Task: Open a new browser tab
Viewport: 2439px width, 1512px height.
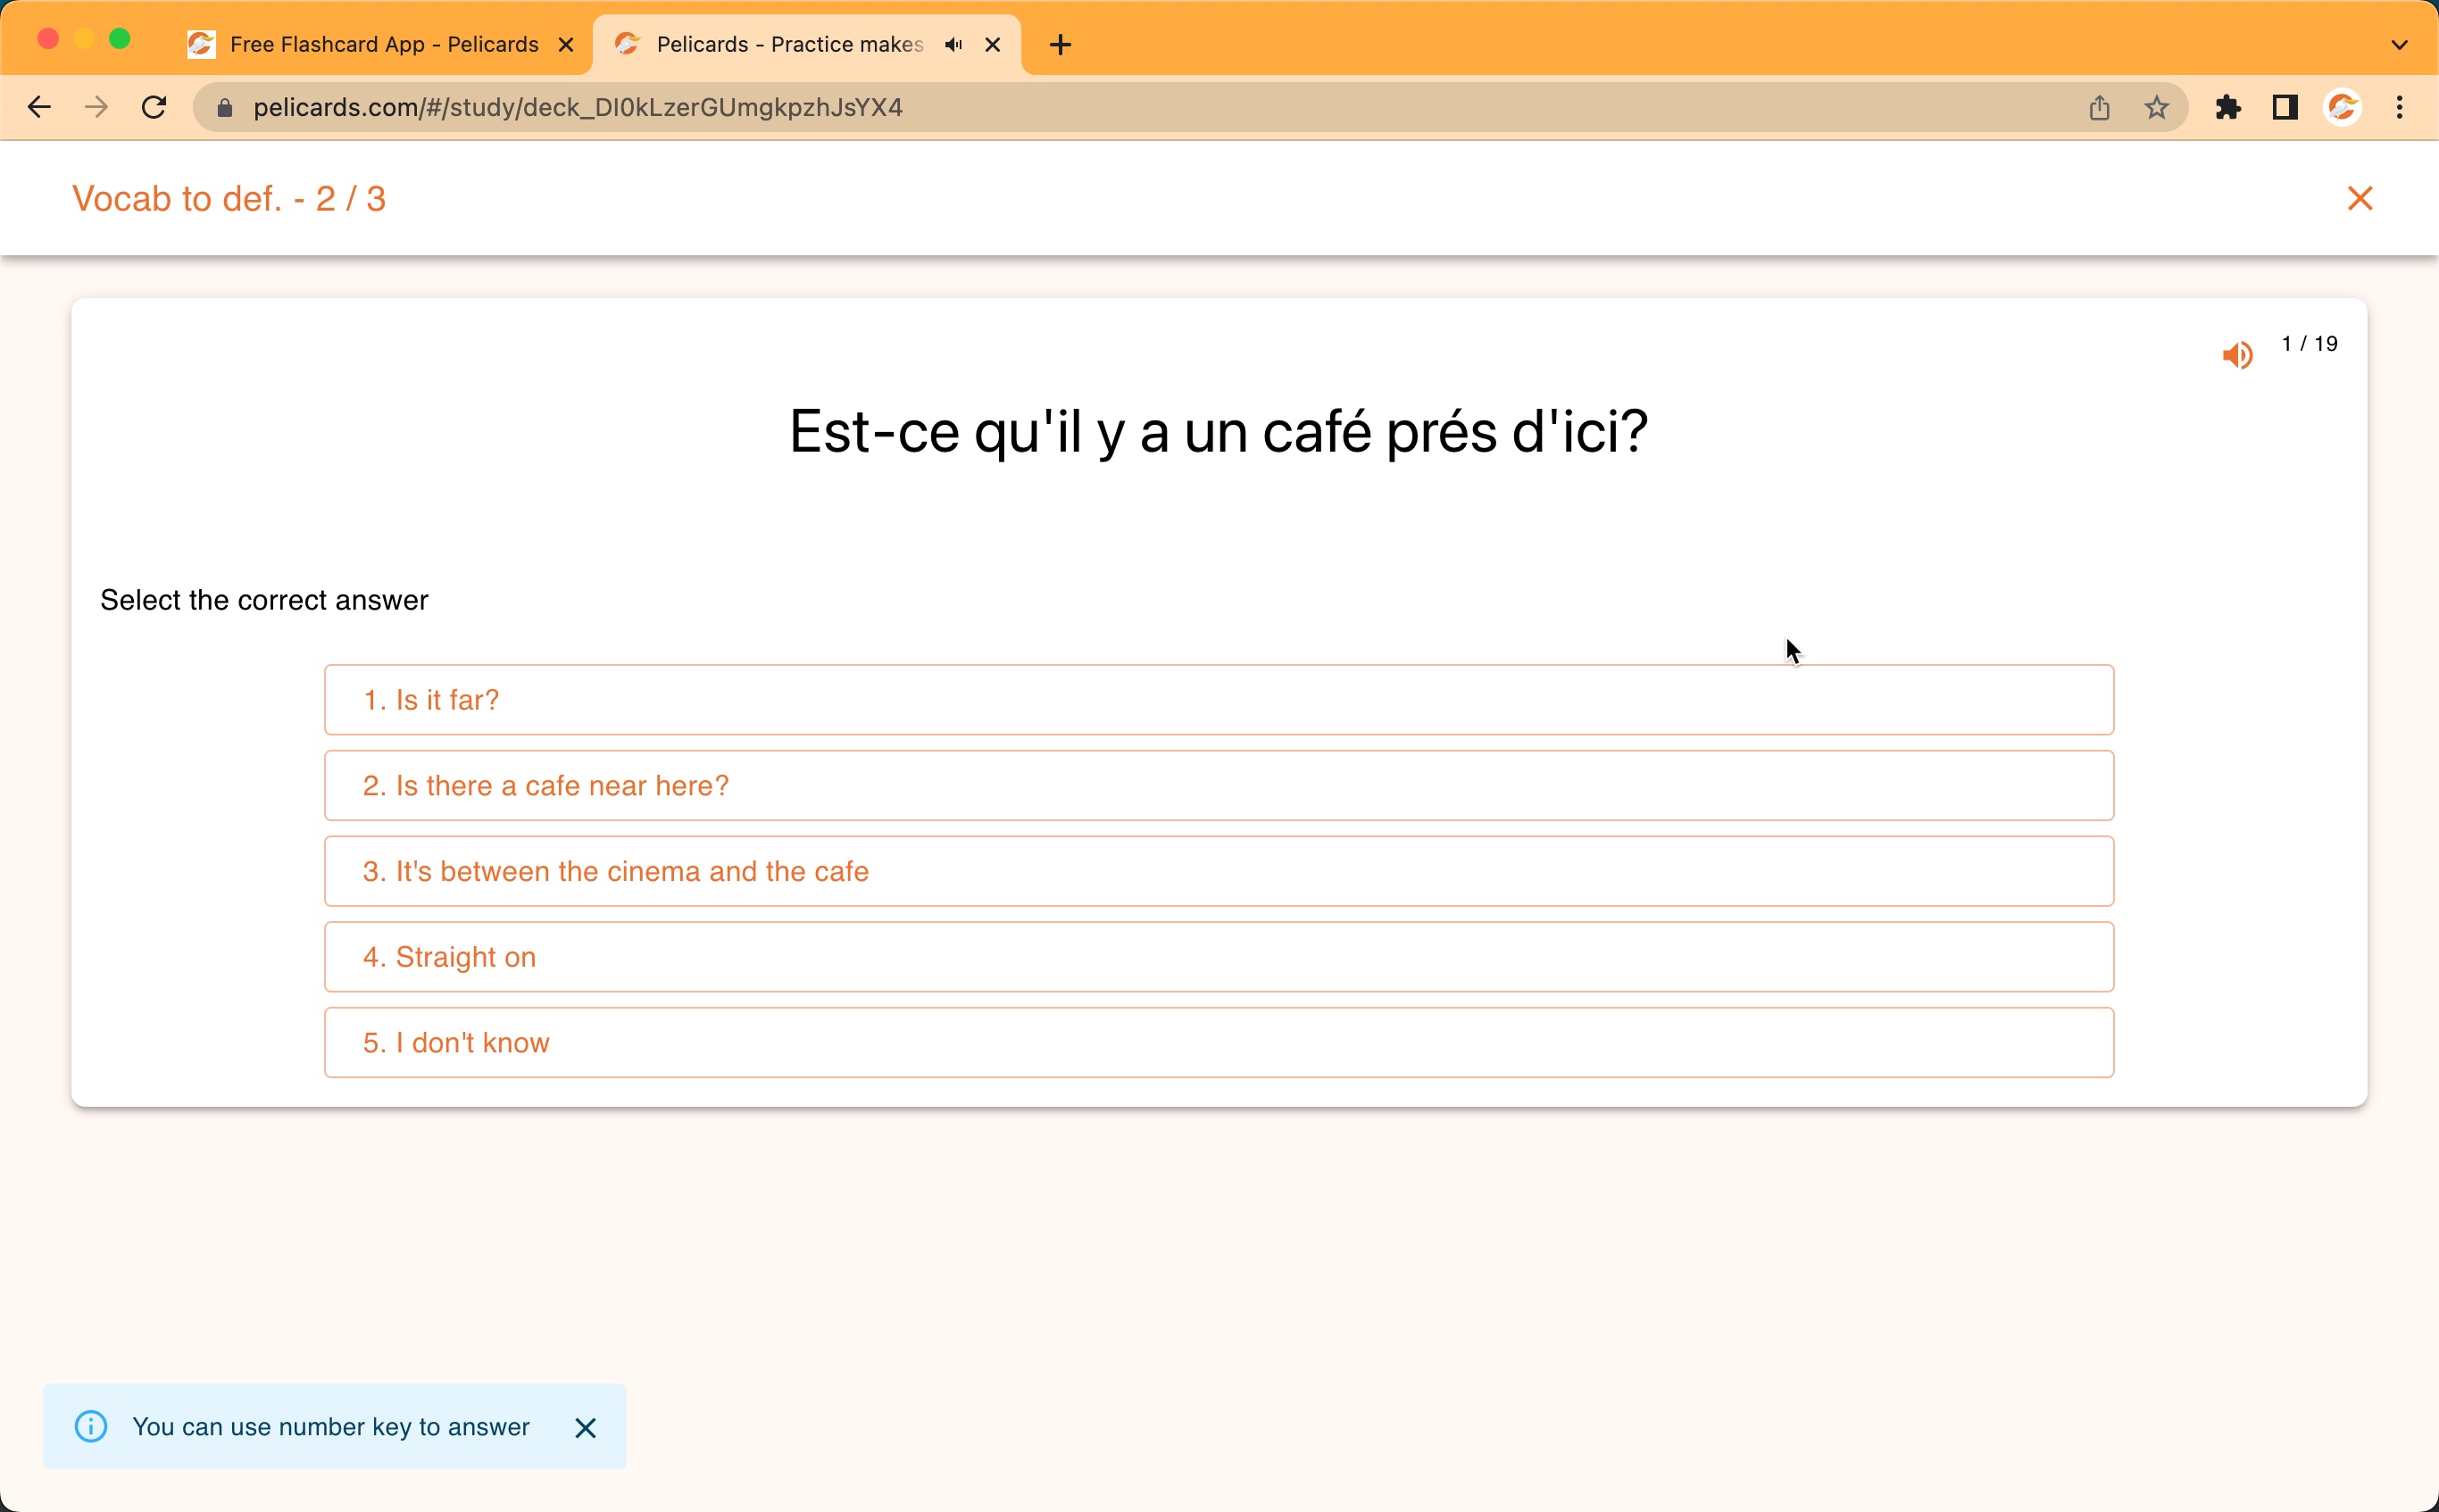Action: click(1060, 44)
